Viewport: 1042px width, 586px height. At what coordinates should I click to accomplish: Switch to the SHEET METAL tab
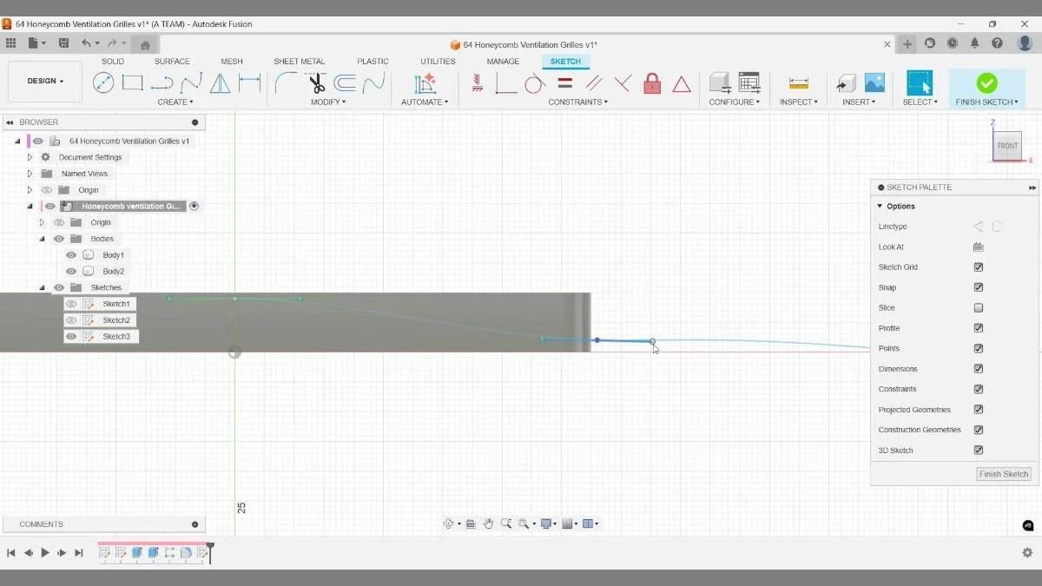[x=299, y=61]
